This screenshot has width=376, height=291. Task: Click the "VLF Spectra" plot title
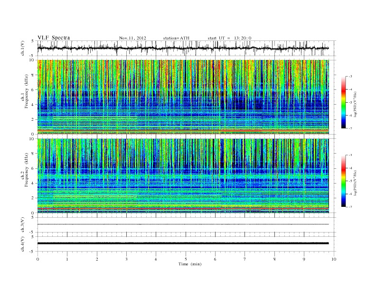54,38
